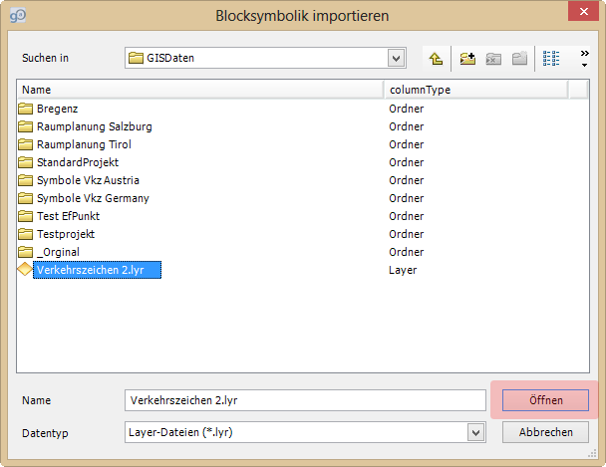Viewport: 606px width, 467px height.
Task: Select the Raumplanung Salzburg entry
Action: pos(95,126)
